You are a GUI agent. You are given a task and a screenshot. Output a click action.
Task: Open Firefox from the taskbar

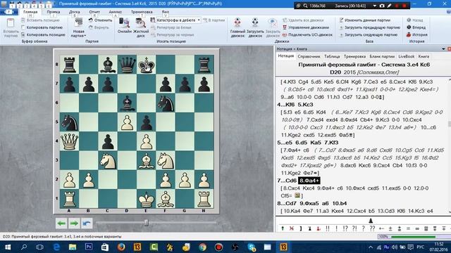121,247
